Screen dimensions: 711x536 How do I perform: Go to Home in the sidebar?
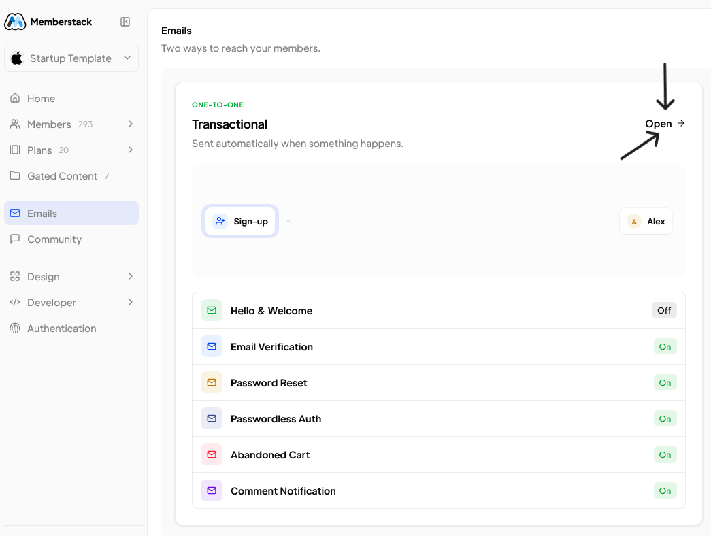coord(71,99)
